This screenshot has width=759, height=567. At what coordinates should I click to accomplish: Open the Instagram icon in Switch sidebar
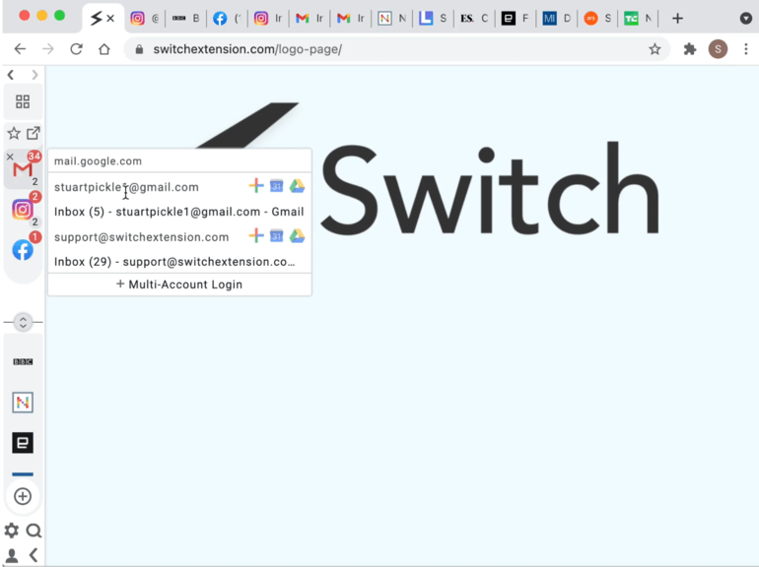pyautogui.click(x=23, y=210)
